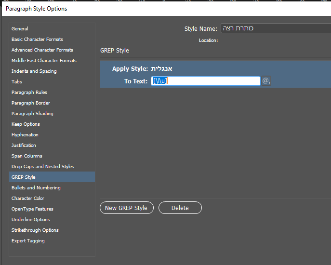Viewport: 331px width, 265px height.
Task: Open Paragraph Border section
Action: pos(52,103)
